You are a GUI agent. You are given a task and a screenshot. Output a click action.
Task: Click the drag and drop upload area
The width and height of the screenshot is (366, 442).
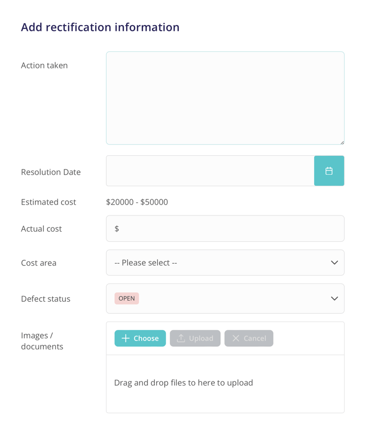point(225,383)
